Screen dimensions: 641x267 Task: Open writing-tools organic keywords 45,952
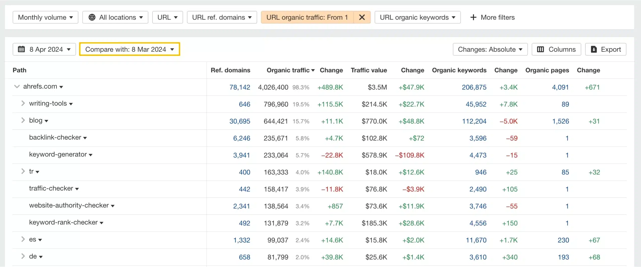tap(476, 104)
